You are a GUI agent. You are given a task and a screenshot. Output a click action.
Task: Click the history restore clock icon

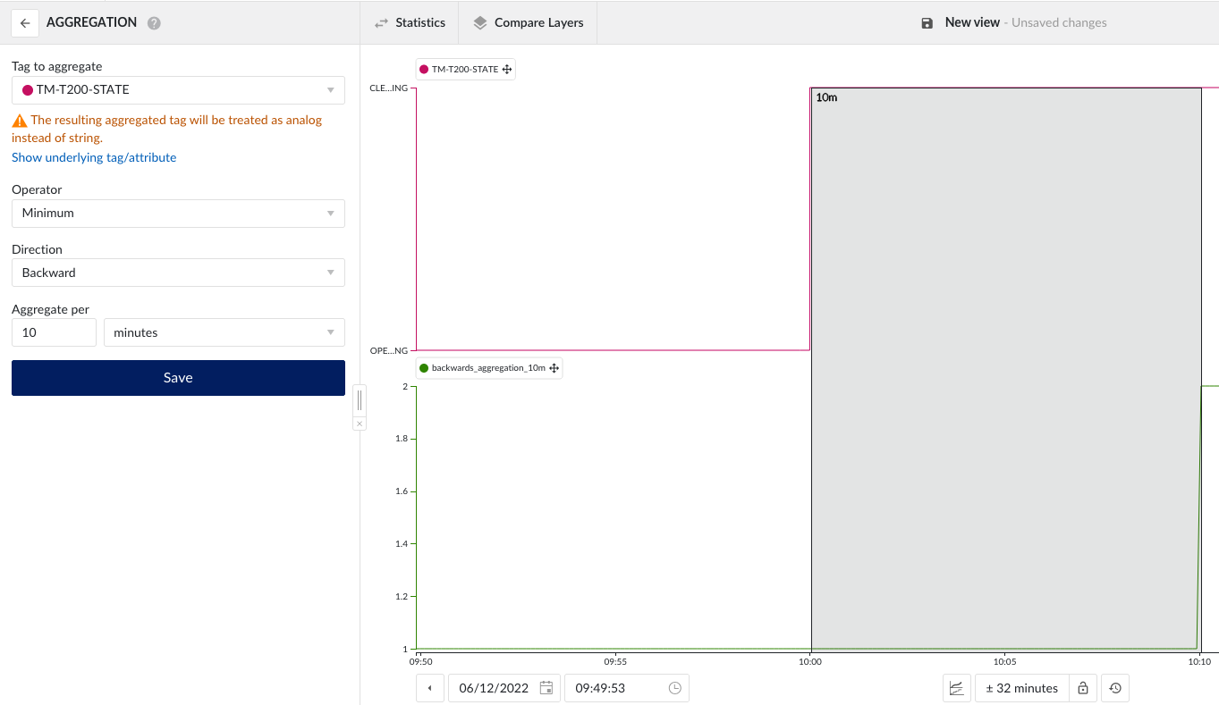tap(1114, 688)
